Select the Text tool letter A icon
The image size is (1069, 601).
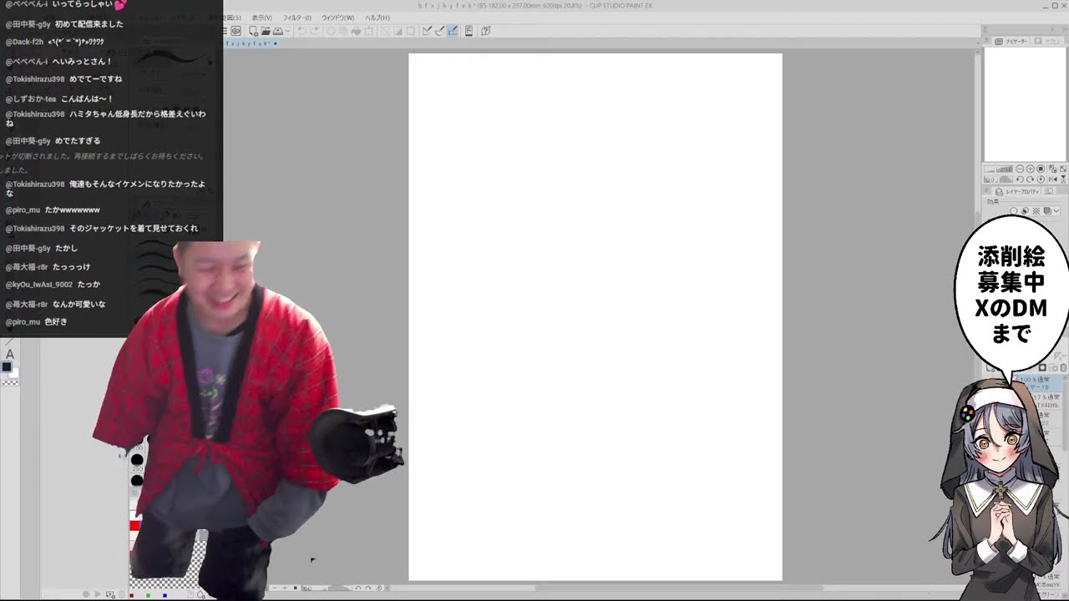10,355
